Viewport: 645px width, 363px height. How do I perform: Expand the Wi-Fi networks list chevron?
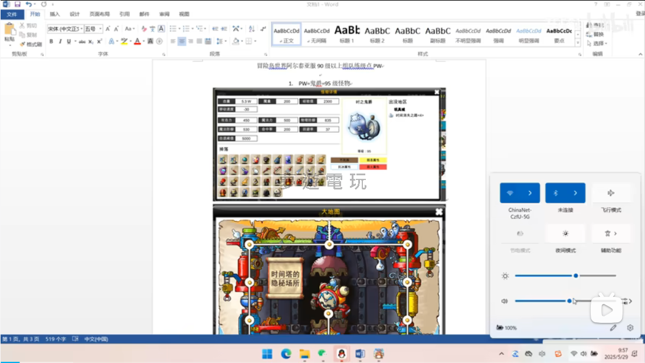[530, 193]
